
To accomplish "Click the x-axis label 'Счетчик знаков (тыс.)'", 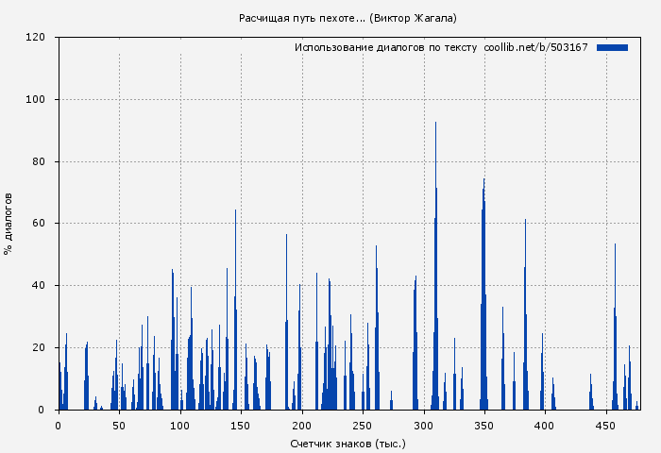I will click(347, 443).
